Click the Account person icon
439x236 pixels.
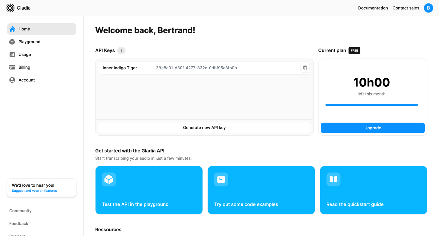12,80
